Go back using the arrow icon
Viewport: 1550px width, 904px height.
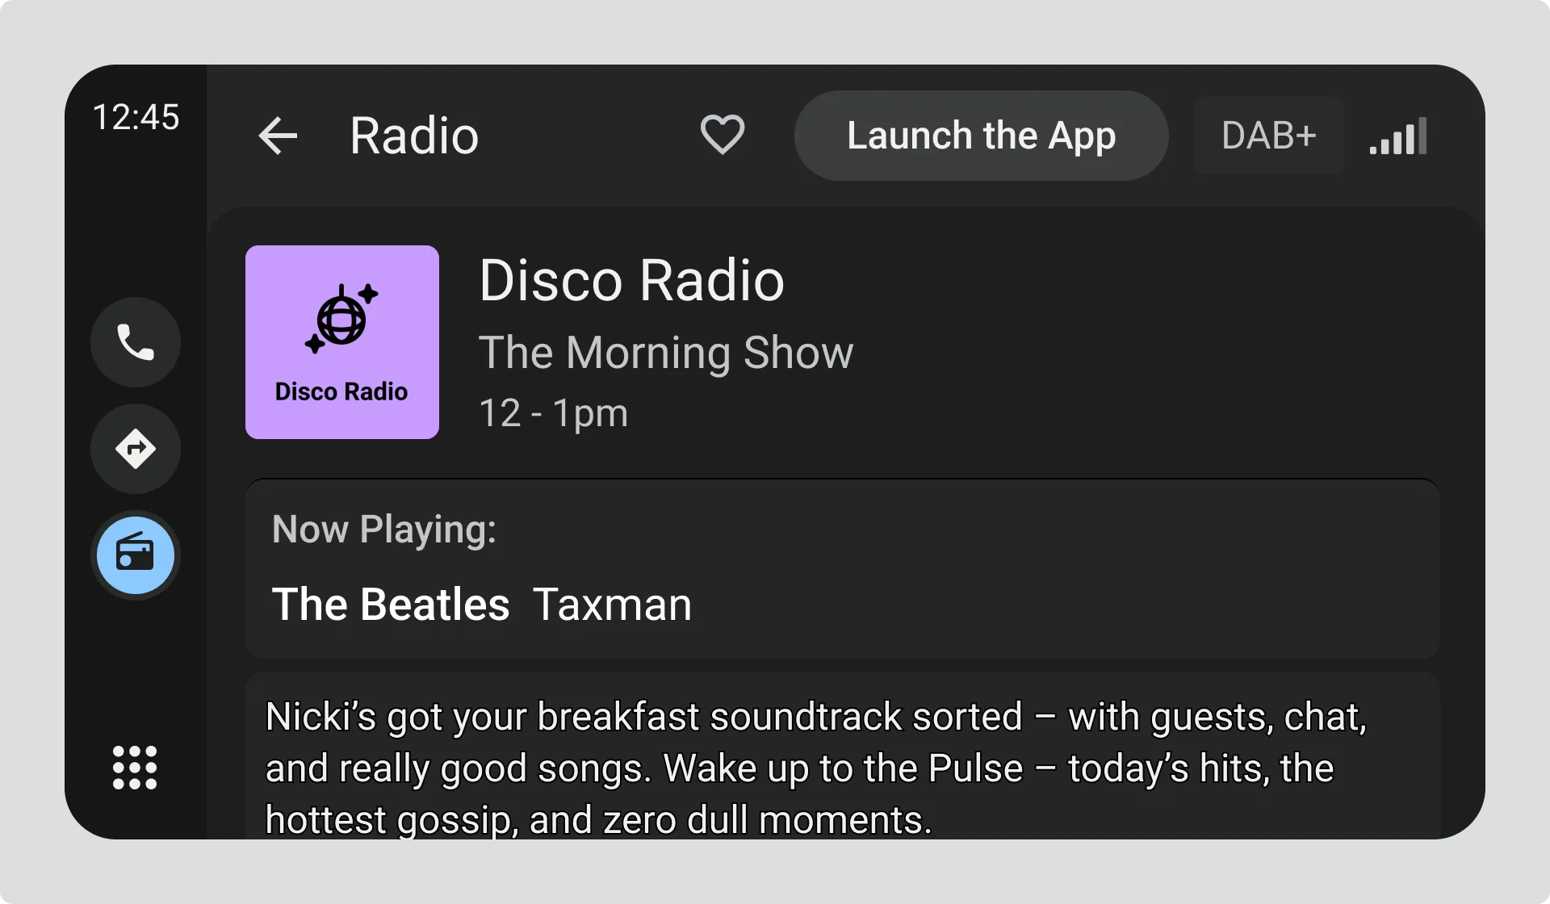click(x=278, y=136)
